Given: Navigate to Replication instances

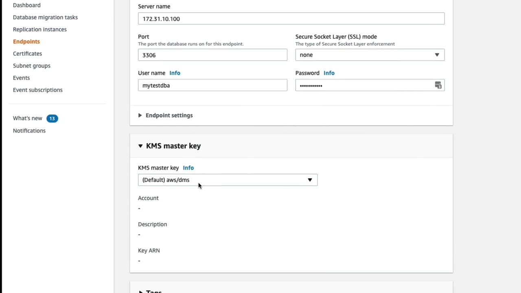Looking at the screenshot, I should [39, 29].
